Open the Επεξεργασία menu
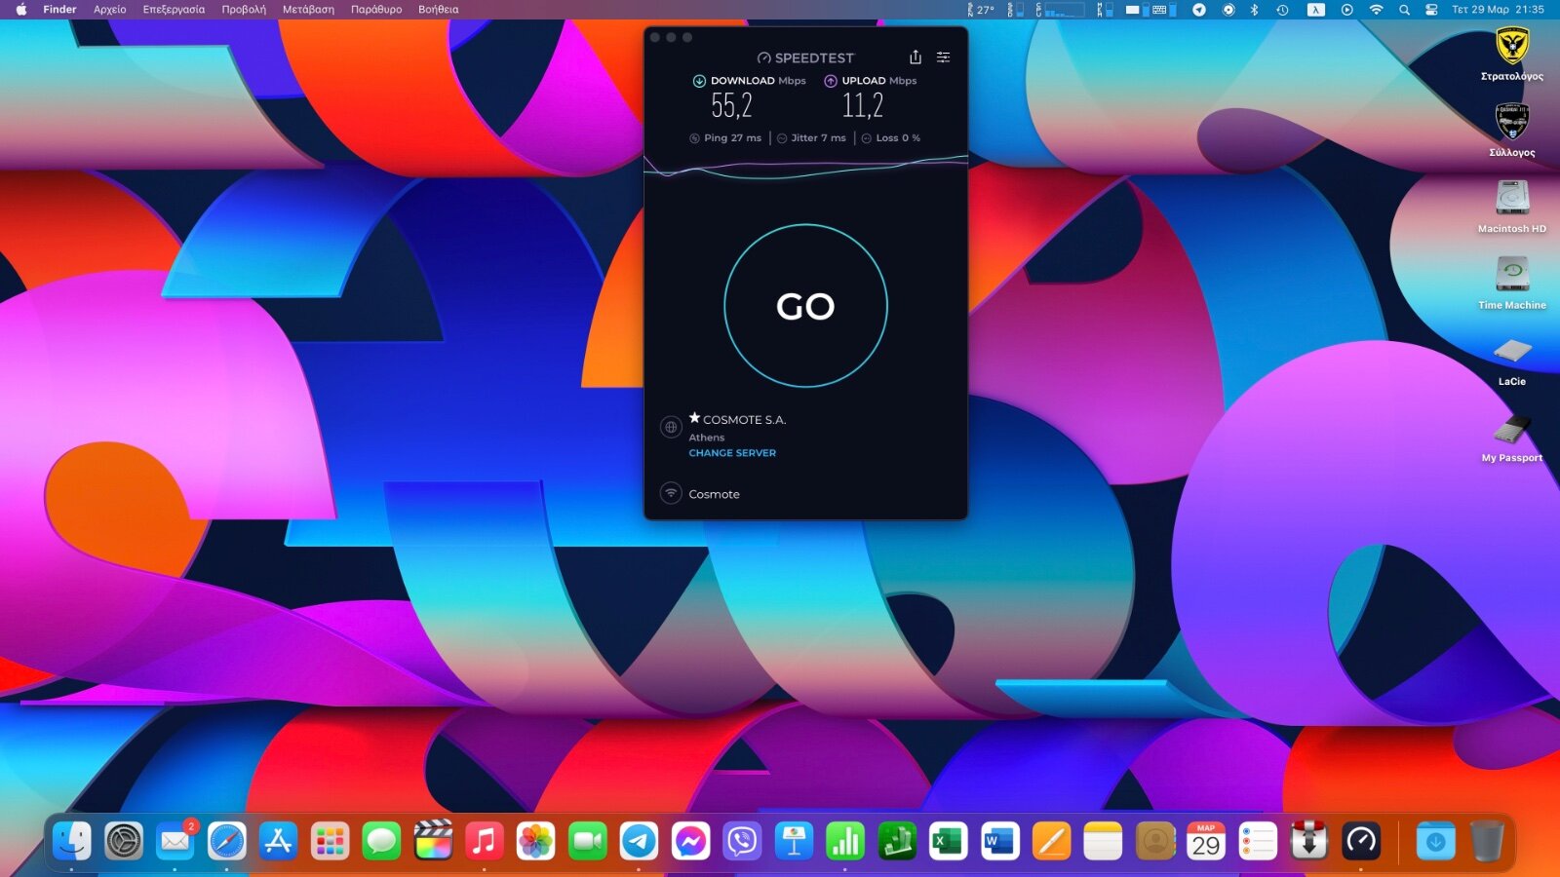Screen dimensions: 1560x877 174,10
